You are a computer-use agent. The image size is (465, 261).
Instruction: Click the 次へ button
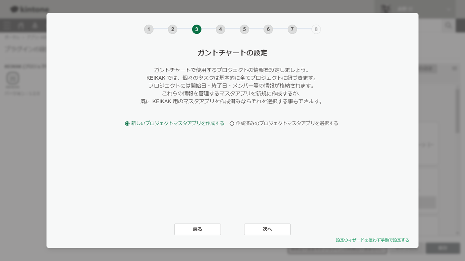(x=267, y=229)
